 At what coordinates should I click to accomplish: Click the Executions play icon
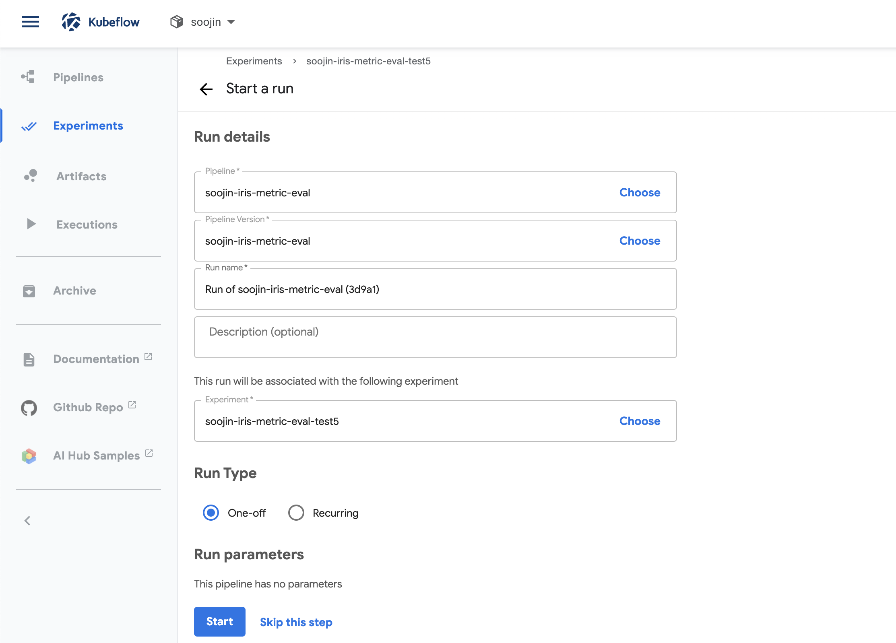[31, 224]
